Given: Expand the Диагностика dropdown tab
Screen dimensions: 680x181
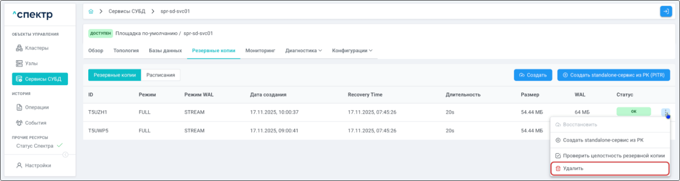Looking at the screenshot, I should tap(303, 51).
